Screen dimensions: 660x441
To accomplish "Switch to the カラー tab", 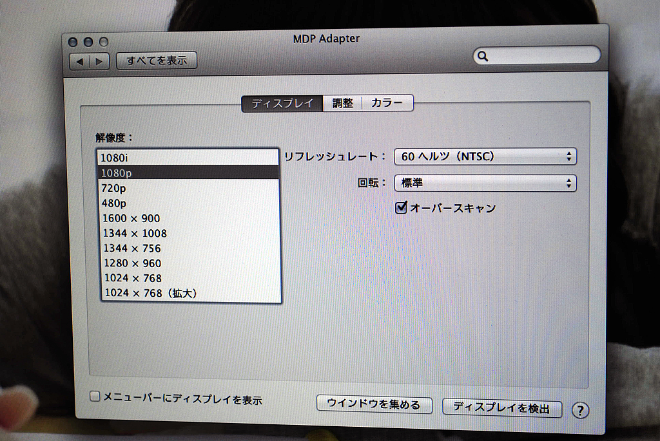I will tap(387, 103).
